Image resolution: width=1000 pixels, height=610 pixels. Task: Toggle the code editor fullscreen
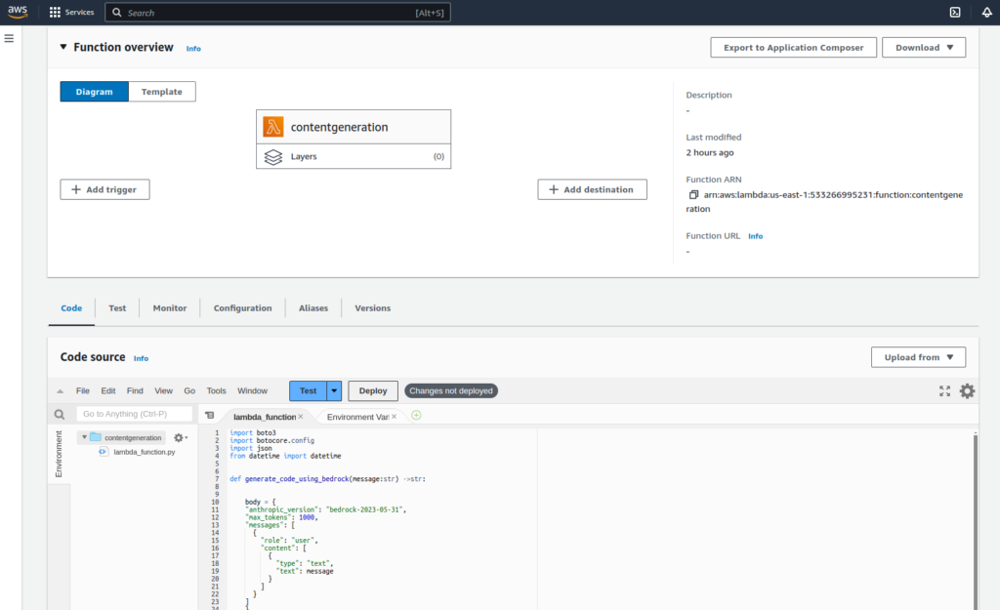[x=944, y=390]
